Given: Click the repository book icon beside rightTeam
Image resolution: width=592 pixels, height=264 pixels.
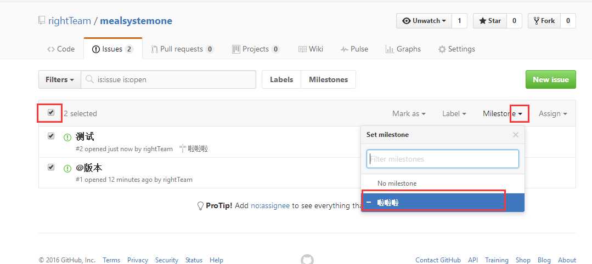Looking at the screenshot, I should tap(42, 20).
